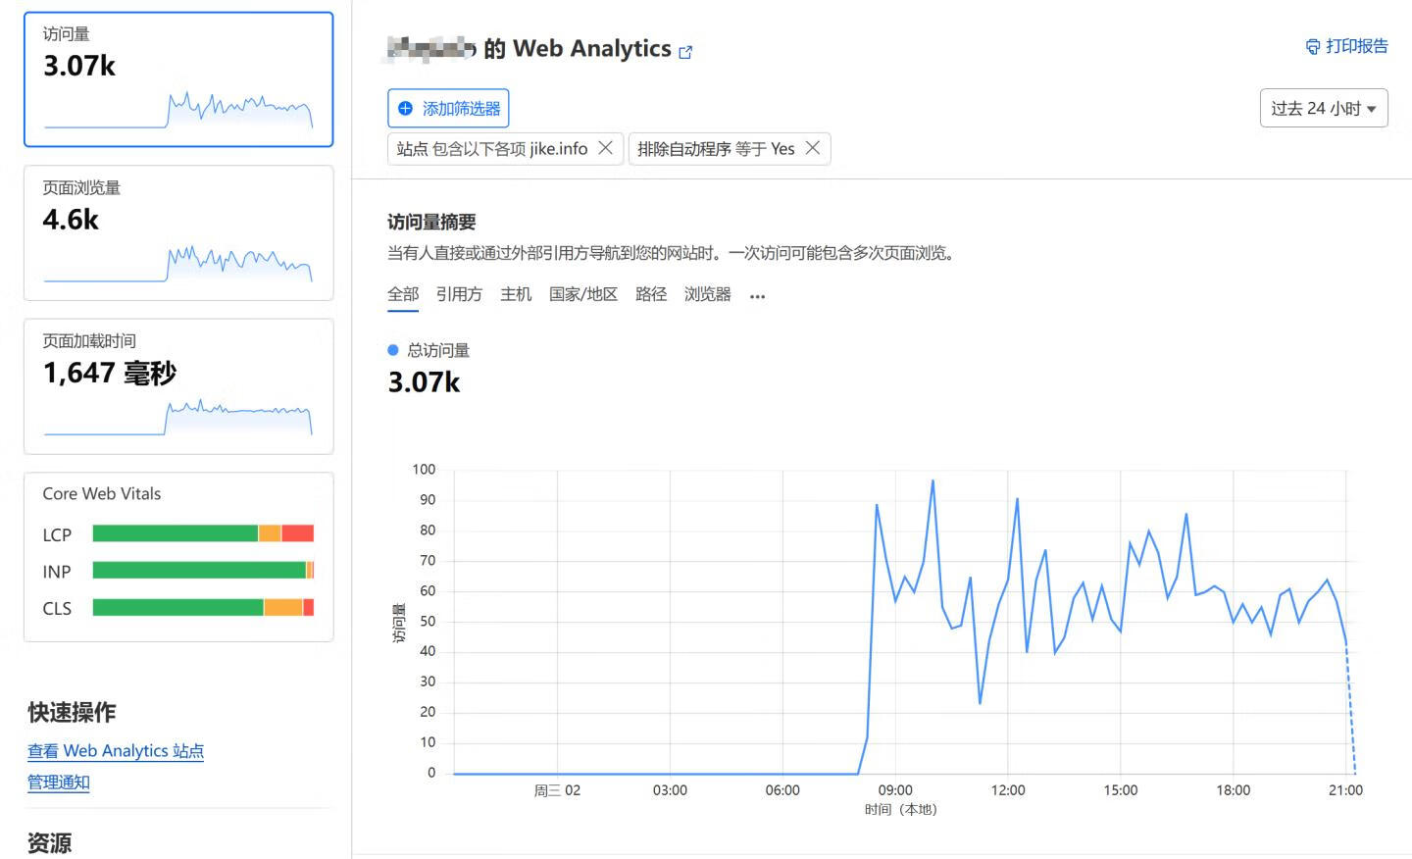Switch to the 主机 tab
The width and height of the screenshot is (1412, 859).
click(516, 294)
